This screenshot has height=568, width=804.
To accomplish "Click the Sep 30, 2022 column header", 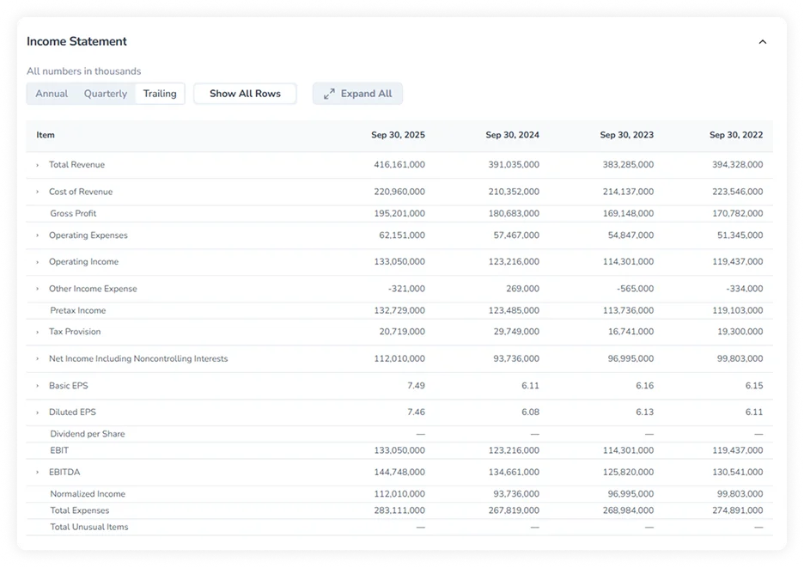I will (736, 135).
